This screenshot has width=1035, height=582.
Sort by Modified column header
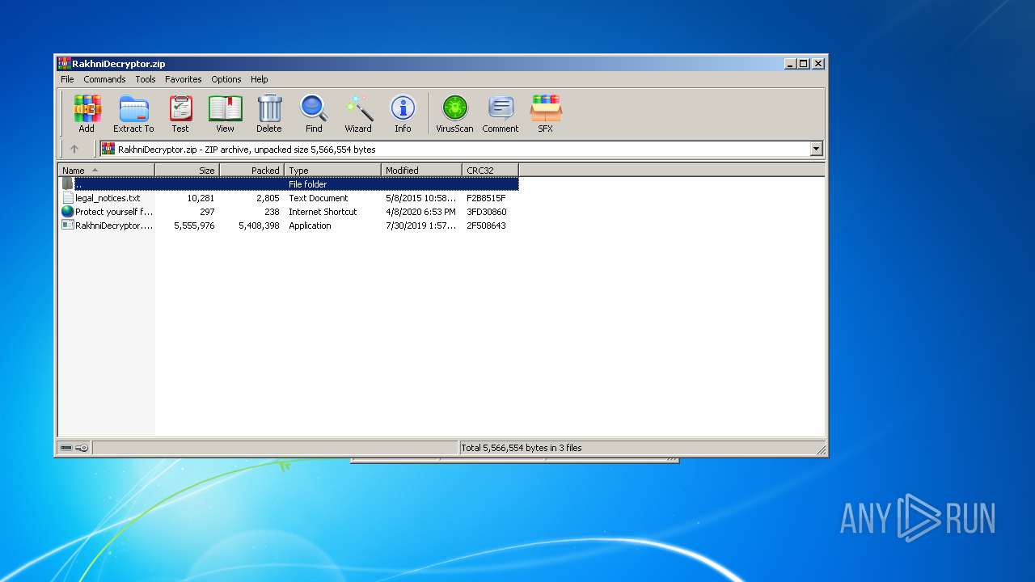422,171
